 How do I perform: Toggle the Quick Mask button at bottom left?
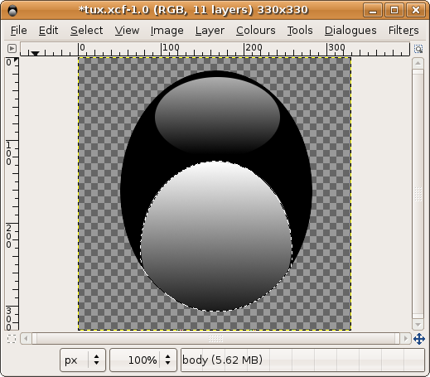(x=12, y=339)
